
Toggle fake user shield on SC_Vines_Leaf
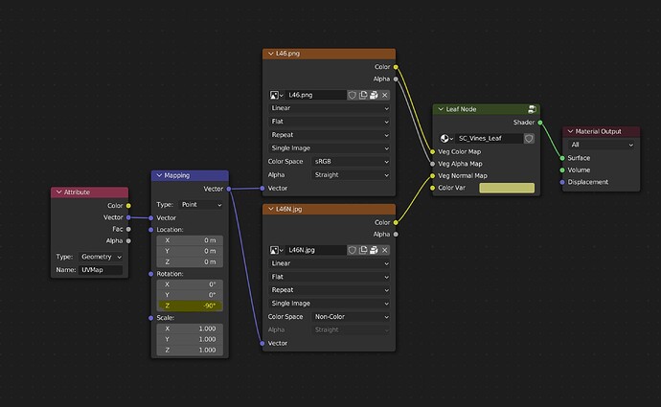tap(529, 139)
